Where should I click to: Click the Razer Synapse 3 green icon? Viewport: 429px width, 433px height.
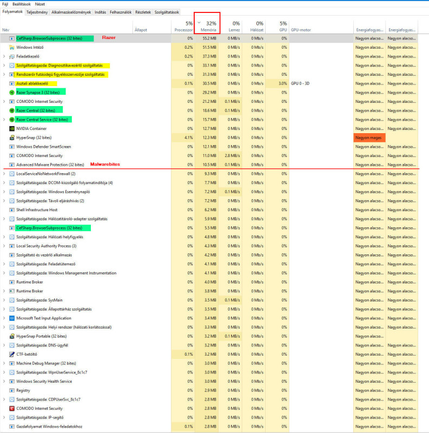point(11,93)
